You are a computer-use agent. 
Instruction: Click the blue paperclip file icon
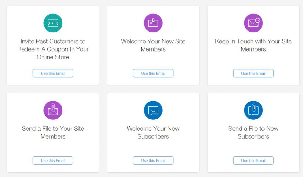(253, 110)
